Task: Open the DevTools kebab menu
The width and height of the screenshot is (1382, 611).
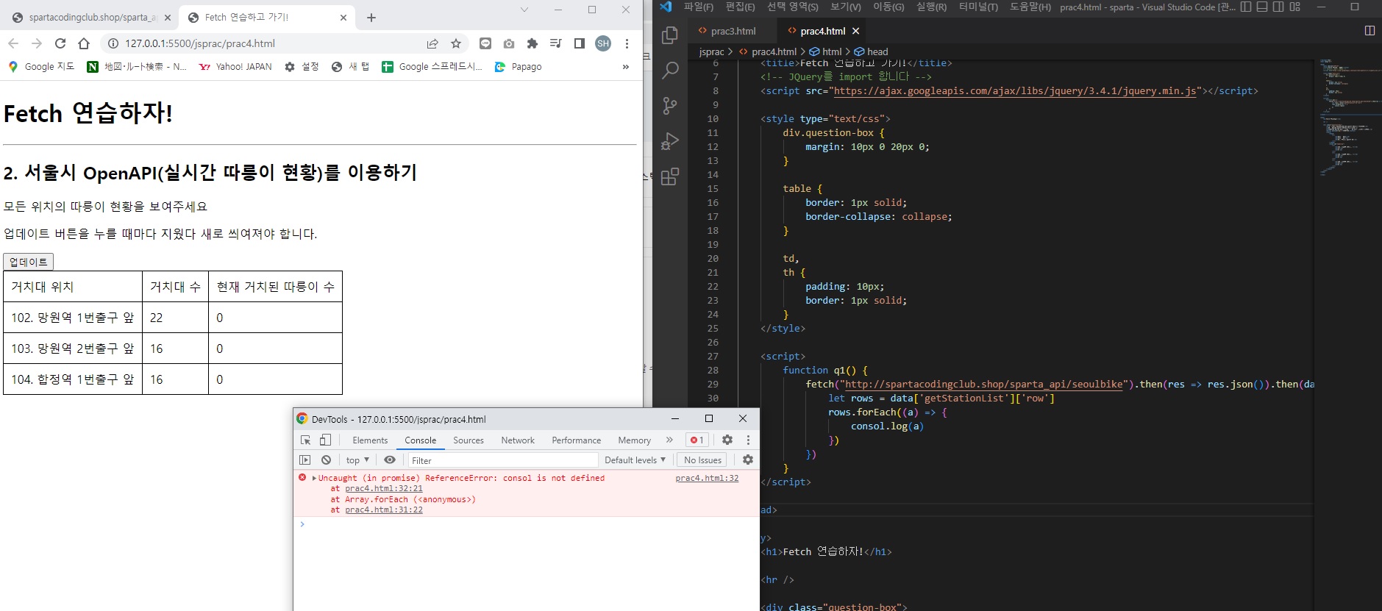Action: pos(748,440)
